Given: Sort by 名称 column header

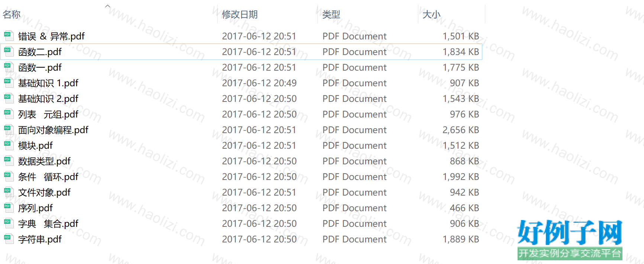Looking at the screenshot, I should tap(12, 15).
